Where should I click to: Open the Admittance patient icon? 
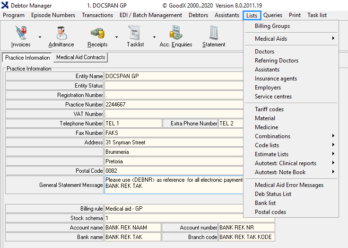61,33
